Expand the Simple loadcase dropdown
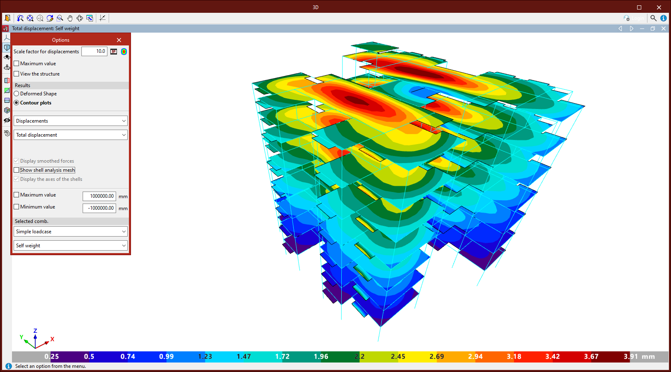The width and height of the screenshot is (671, 372). [71, 232]
